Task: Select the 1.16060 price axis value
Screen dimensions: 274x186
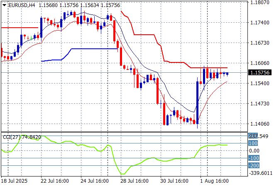Action: tap(260, 63)
